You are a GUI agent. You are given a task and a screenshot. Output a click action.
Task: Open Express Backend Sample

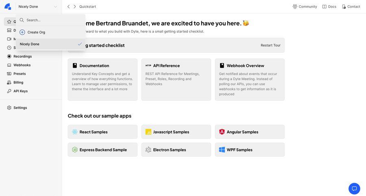(x=102, y=150)
